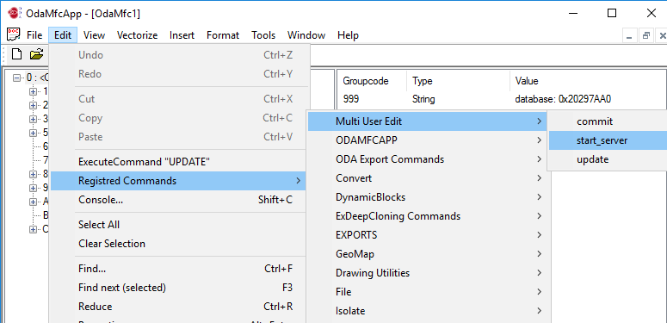The width and height of the screenshot is (667, 323).
Task: Run the start_server command
Action: (x=608, y=140)
